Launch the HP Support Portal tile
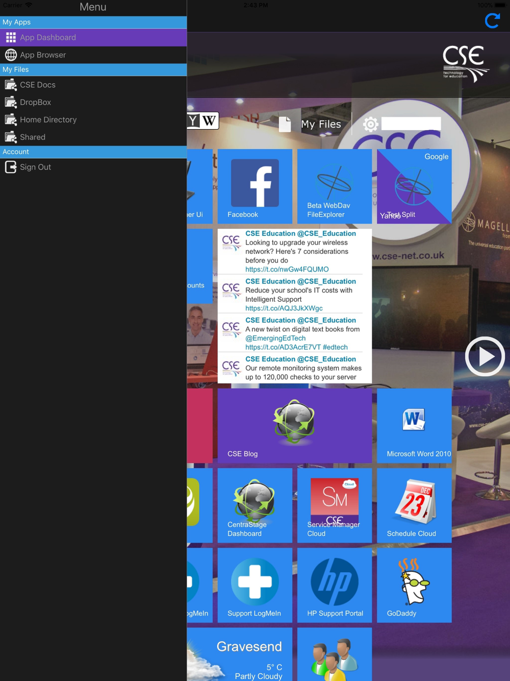This screenshot has height=681, width=510. (334, 585)
